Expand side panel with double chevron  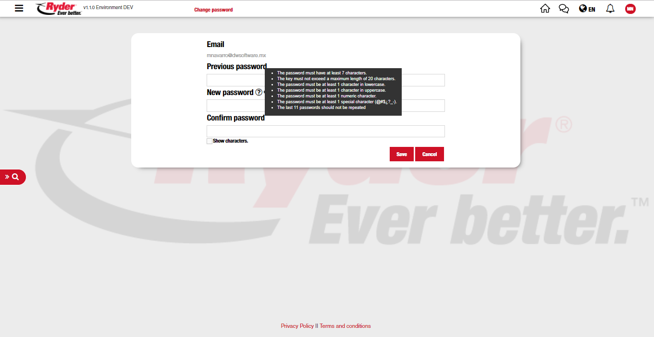tap(7, 177)
